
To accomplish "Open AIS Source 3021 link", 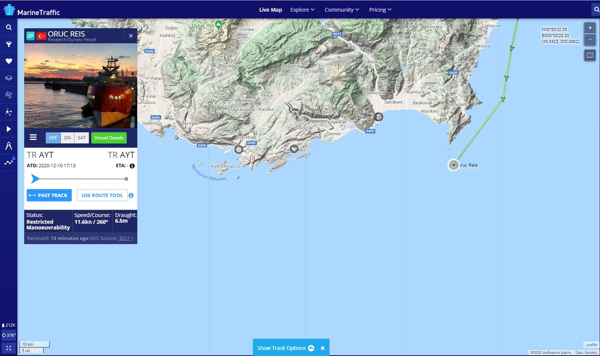I will tap(124, 239).
